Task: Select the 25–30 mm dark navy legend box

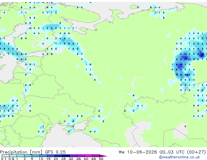Action: pyautogui.click(x=66, y=156)
